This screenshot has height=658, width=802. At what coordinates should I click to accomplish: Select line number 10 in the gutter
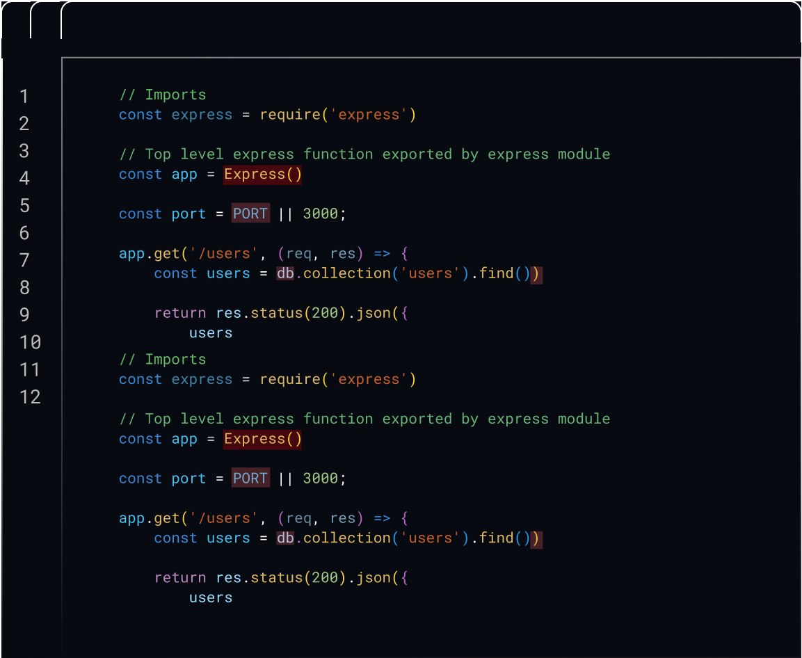[30, 342]
